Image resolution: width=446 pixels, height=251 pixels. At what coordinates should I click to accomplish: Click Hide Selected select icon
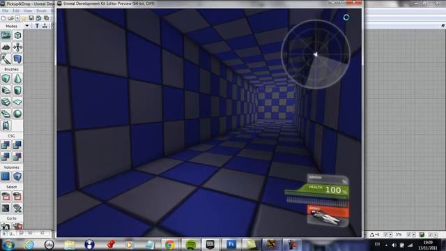pyautogui.click(x=17, y=196)
